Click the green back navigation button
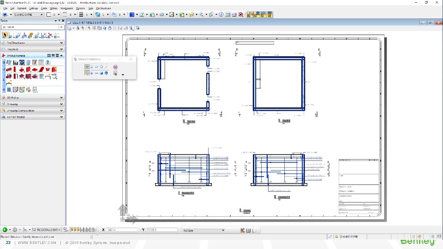The image size is (443, 249). [x=5, y=230]
